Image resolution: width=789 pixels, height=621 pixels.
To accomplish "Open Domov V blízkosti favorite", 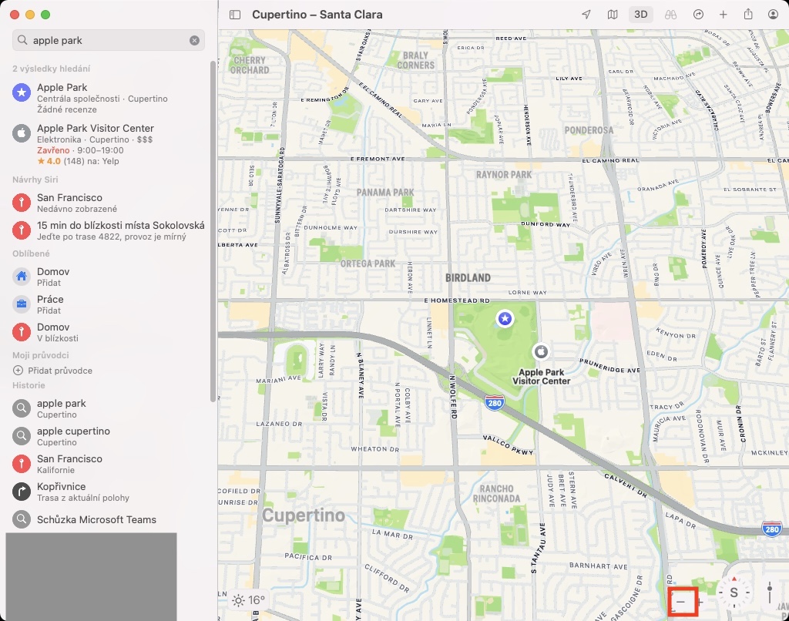I will tap(108, 332).
